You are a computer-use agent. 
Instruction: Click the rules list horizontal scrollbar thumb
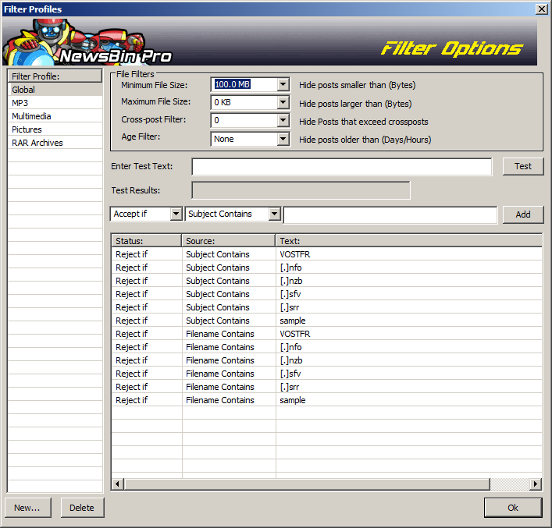pyautogui.click(x=307, y=484)
